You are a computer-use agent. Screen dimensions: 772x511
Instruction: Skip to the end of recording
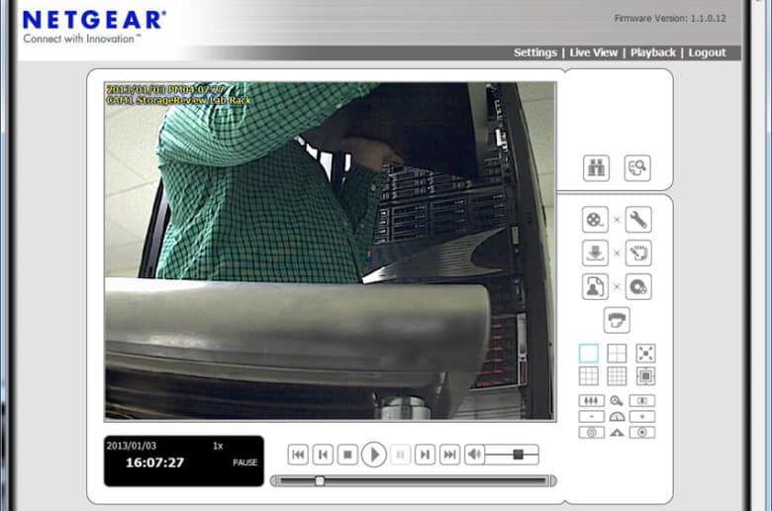tap(449, 455)
